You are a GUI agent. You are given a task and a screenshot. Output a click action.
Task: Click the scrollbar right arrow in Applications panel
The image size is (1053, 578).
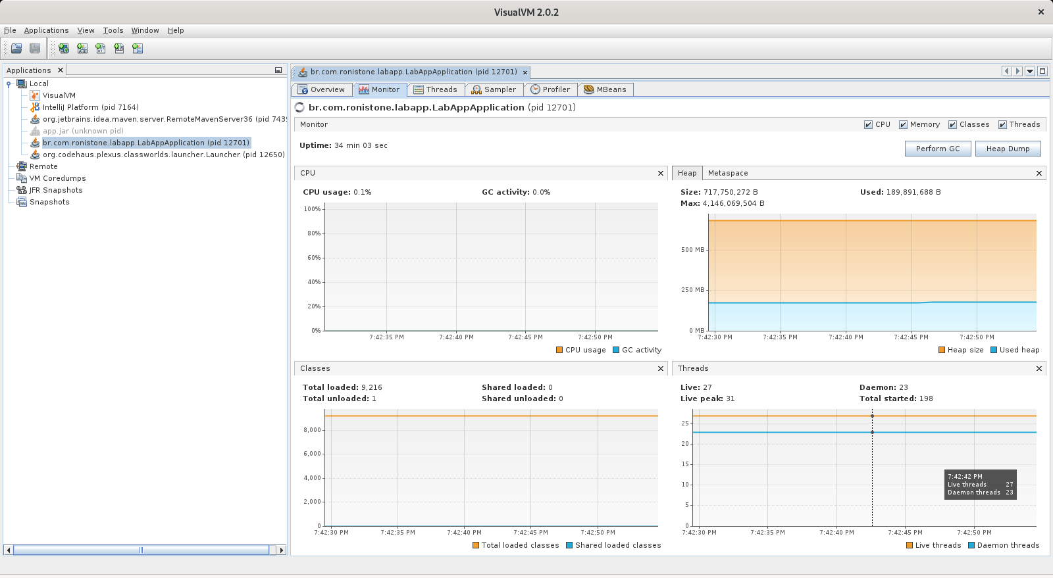pyautogui.click(x=282, y=550)
